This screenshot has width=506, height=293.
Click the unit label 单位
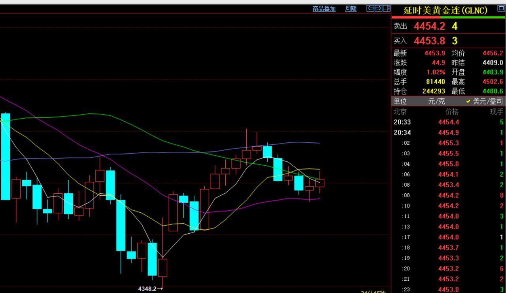400,102
